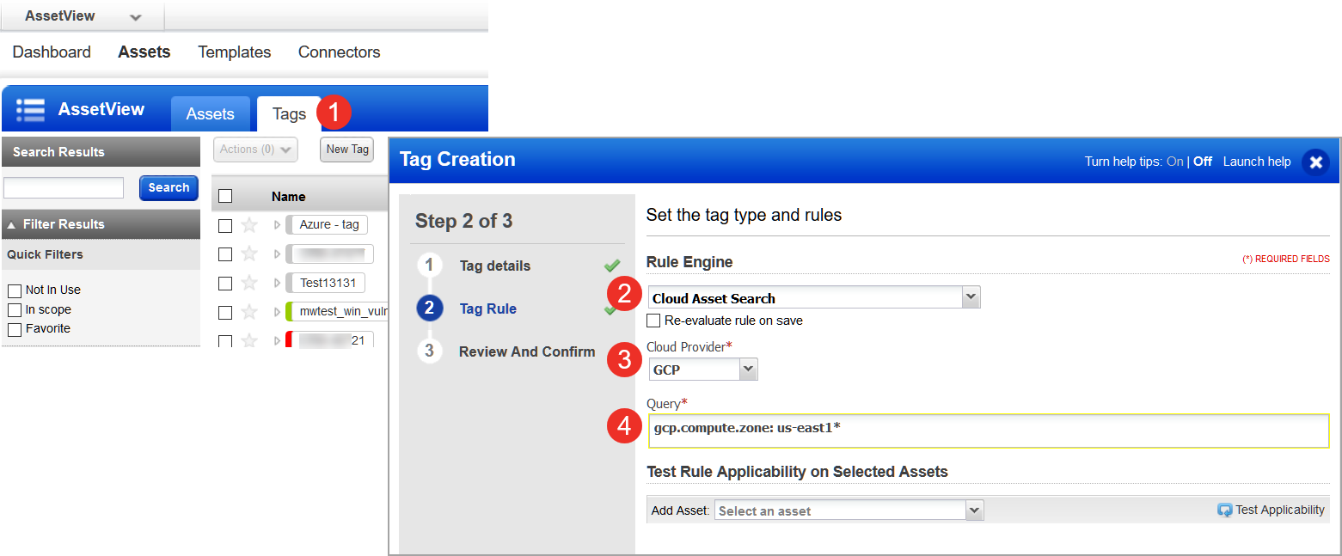Click the Launch help link
Image resolution: width=1342 pixels, height=556 pixels.
[x=1256, y=162]
